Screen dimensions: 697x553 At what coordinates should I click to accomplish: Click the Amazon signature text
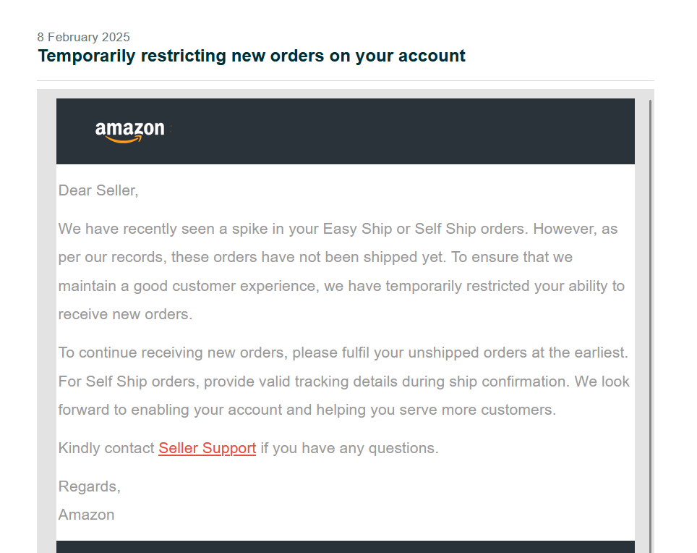[87, 515]
